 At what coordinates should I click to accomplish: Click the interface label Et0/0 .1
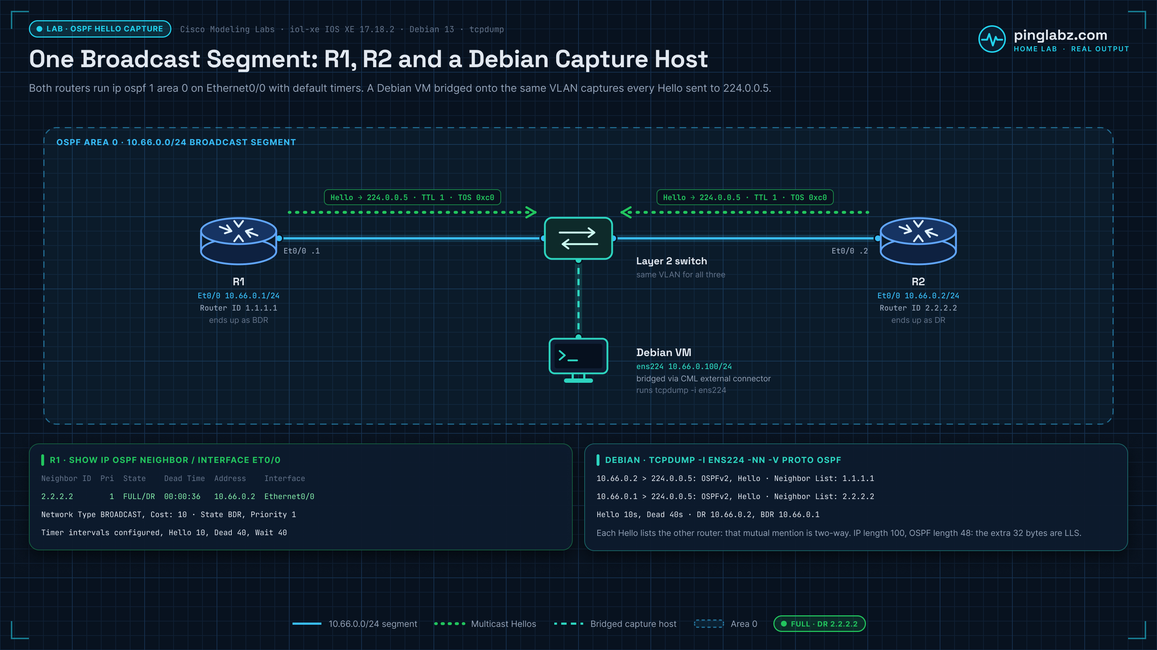(302, 251)
